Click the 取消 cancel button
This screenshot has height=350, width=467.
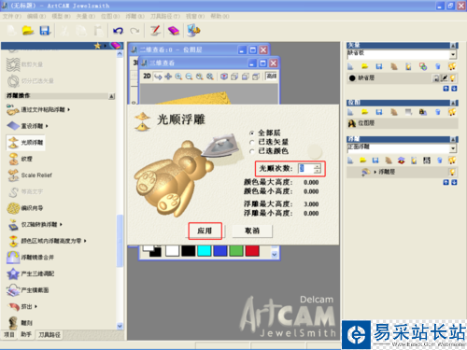pyautogui.click(x=252, y=231)
